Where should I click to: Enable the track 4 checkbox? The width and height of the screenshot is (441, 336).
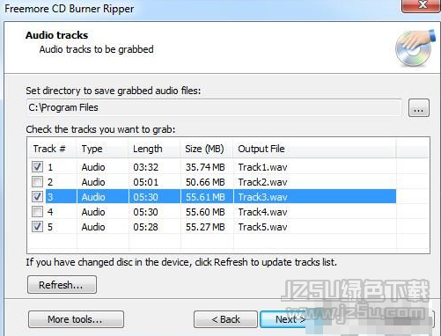click(x=37, y=211)
